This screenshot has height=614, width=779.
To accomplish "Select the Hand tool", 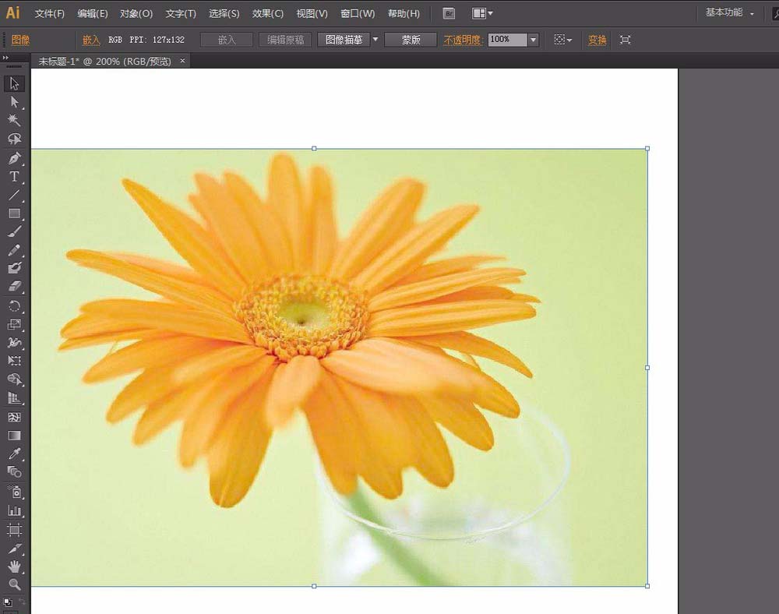I will tap(14, 566).
